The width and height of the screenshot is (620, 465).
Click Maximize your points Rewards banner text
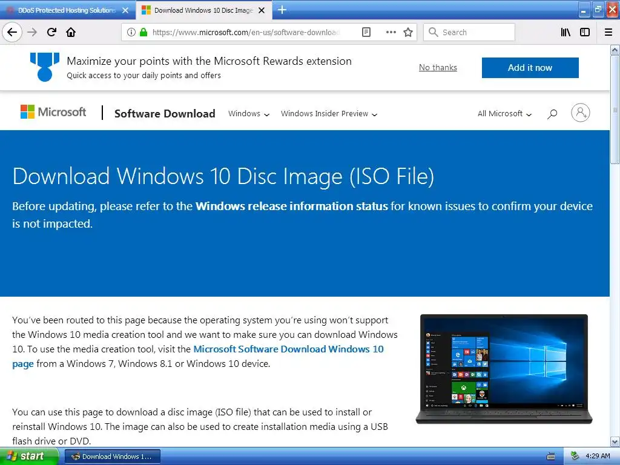(x=209, y=61)
